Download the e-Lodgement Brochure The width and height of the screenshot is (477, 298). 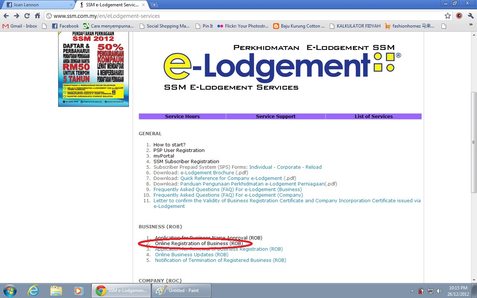click(x=207, y=172)
